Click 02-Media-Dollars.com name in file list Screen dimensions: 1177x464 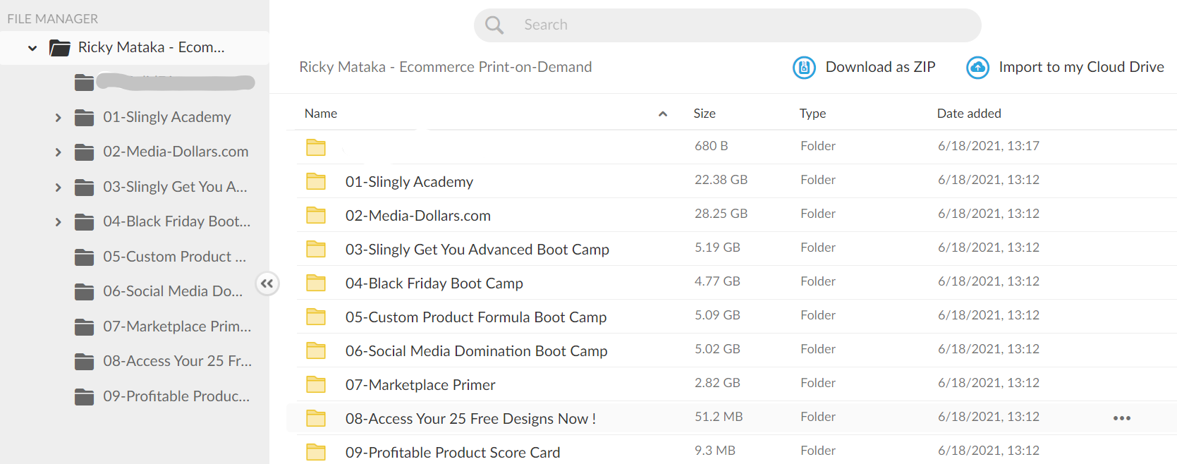tap(418, 216)
